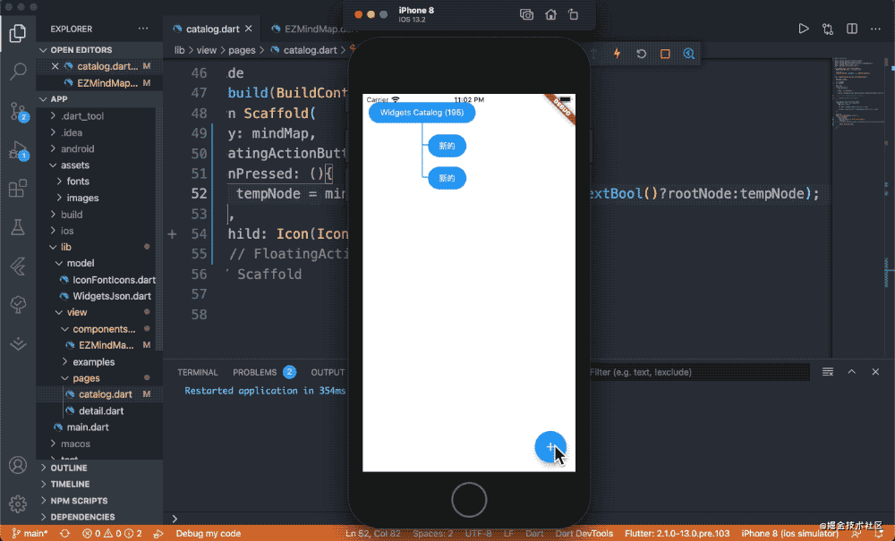Image resolution: width=895 pixels, height=541 pixels.
Task: Click the Flutter version in the status bar
Action: coord(677,534)
